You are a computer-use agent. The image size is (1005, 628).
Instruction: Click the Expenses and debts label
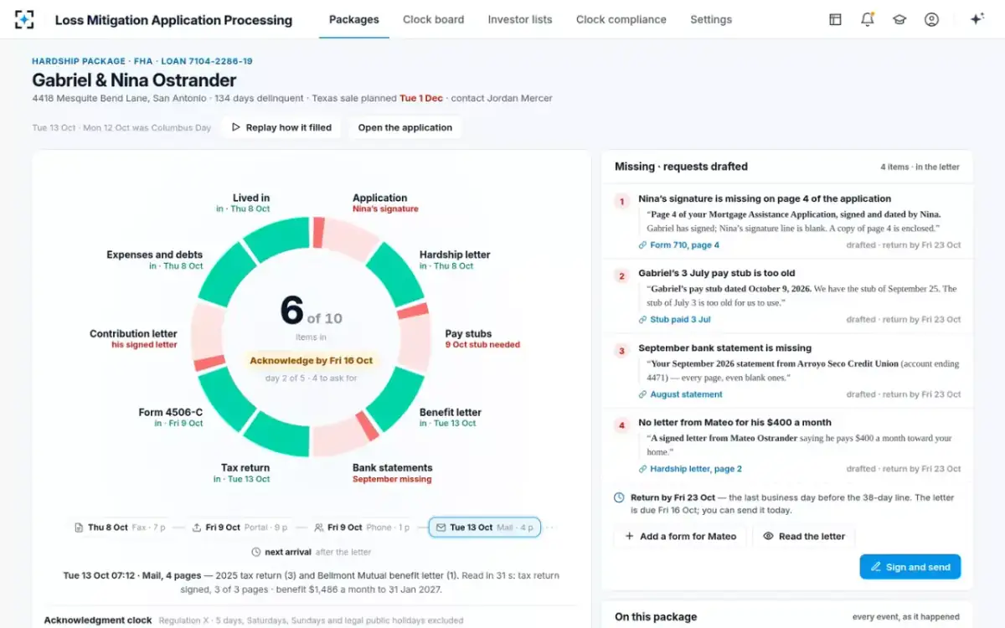point(155,255)
